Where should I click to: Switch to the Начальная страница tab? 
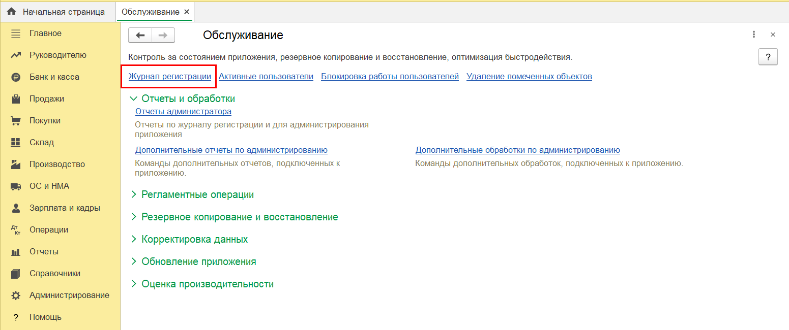click(57, 12)
